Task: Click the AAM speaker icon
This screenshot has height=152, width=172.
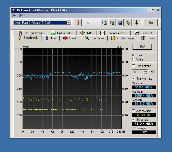Action: pos(82,33)
